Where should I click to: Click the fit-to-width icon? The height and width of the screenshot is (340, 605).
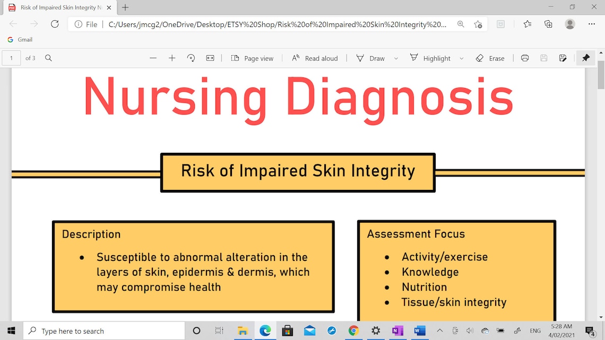click(x=210, y=58)
